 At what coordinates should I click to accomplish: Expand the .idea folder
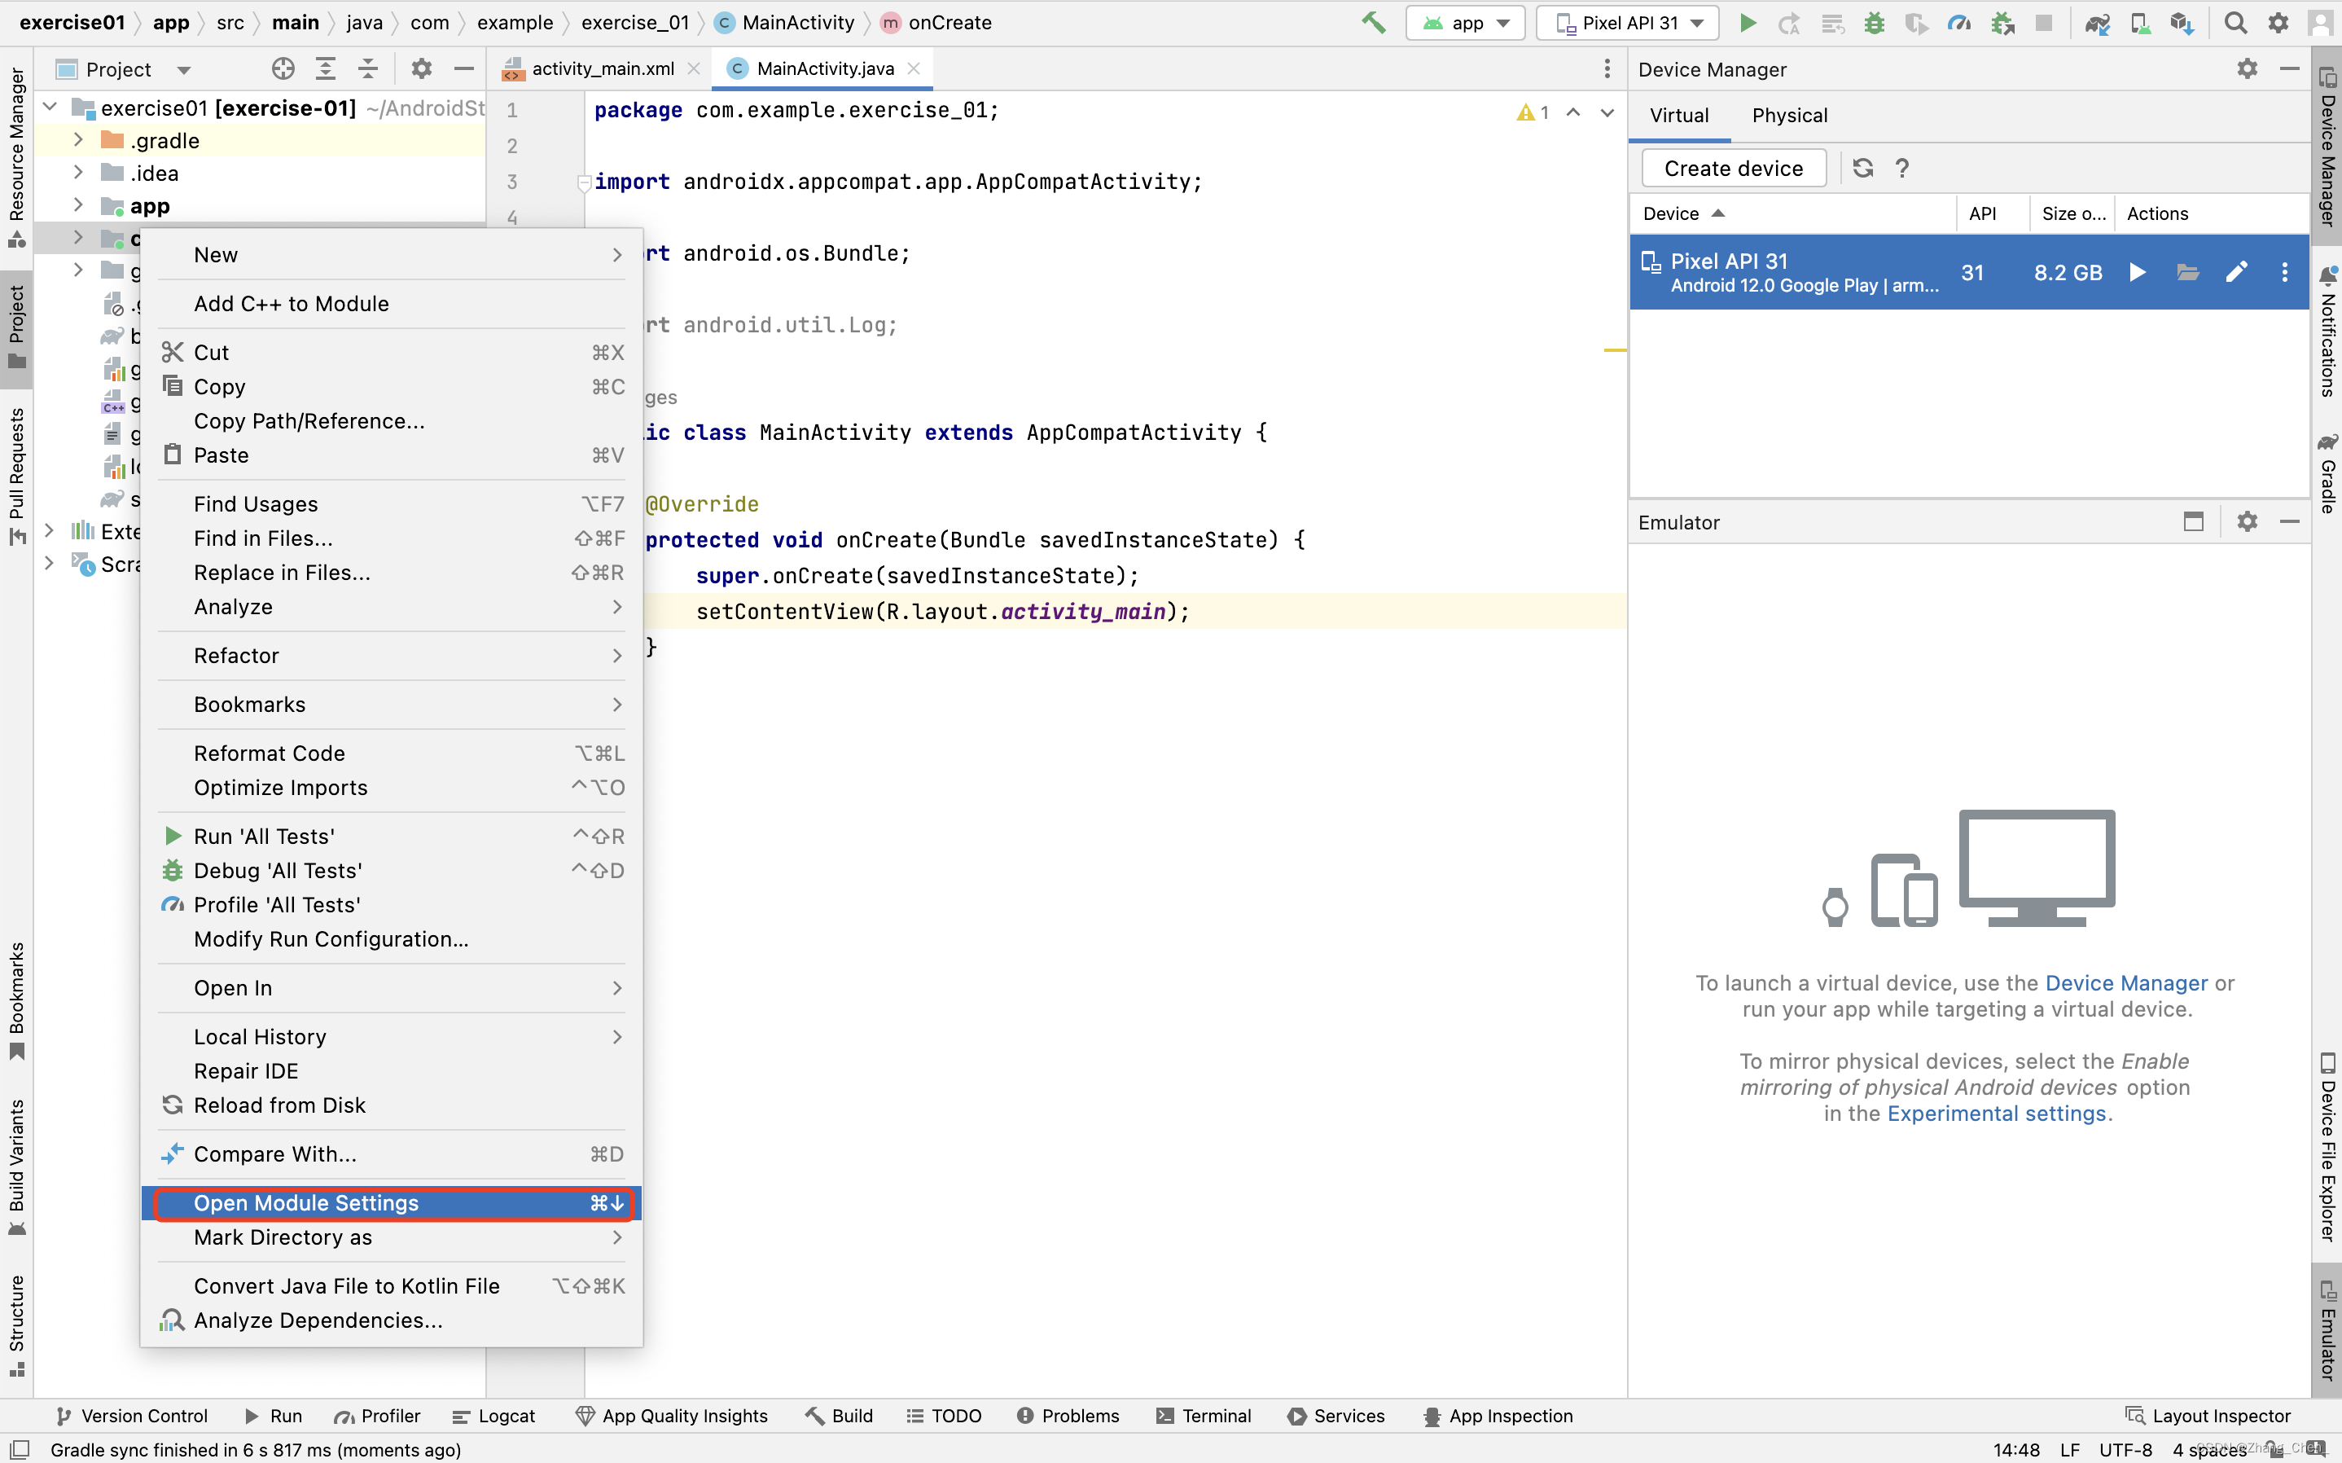click(78, 174)
